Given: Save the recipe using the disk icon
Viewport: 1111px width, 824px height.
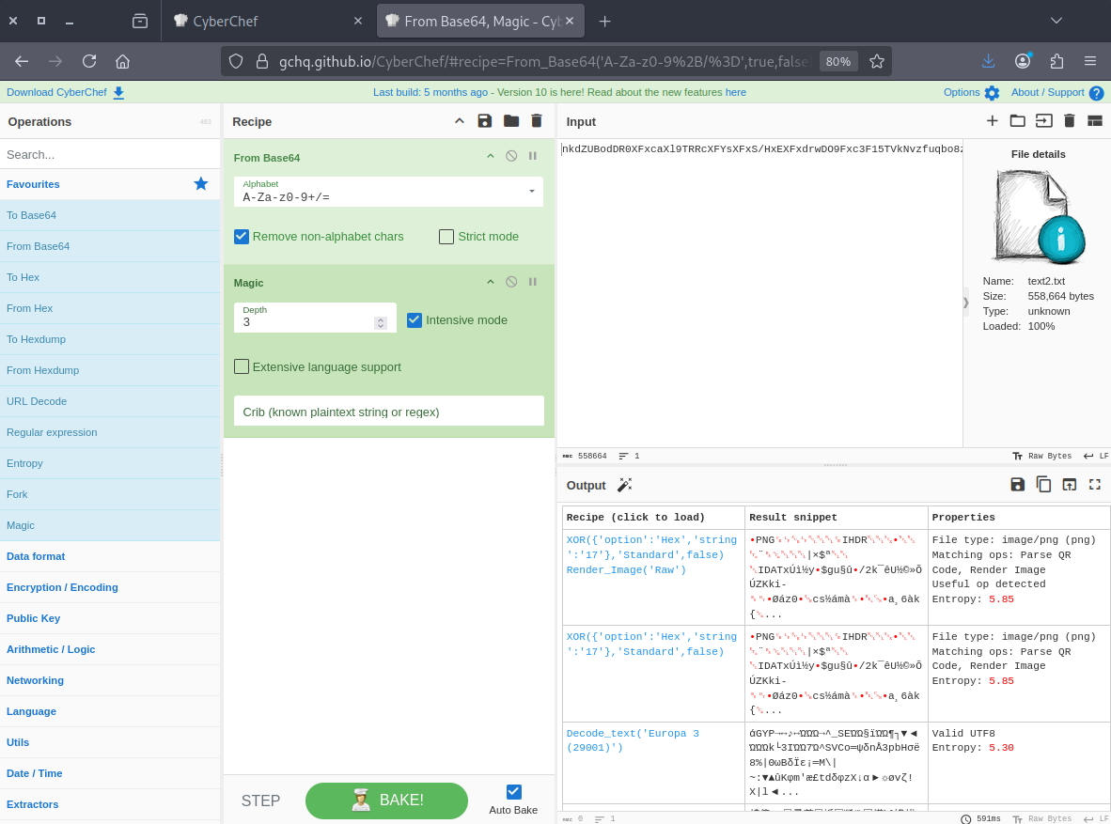Looking at the screenshot, I should coord(485,121).
